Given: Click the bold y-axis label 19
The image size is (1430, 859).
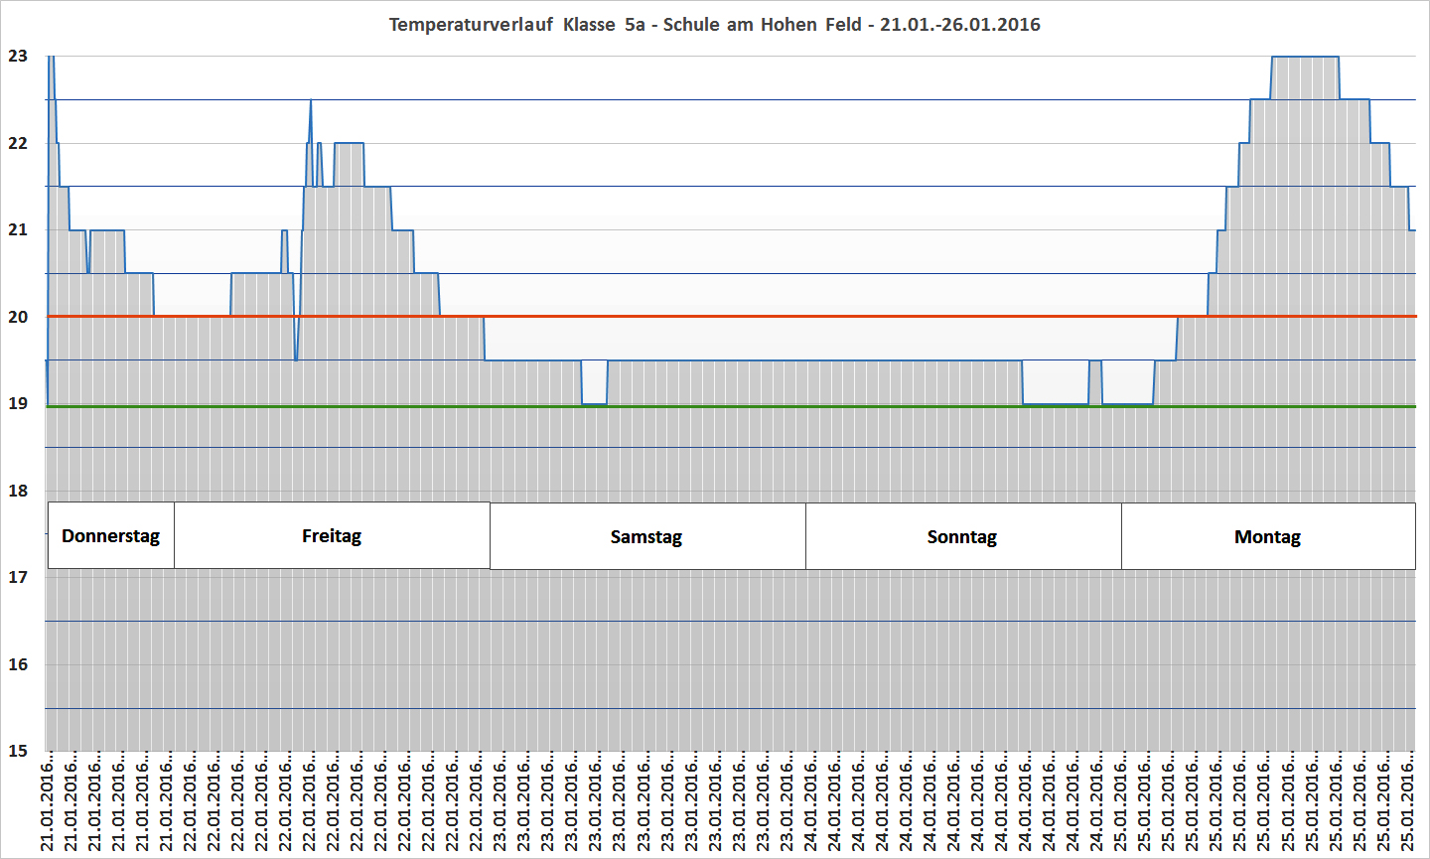Looking at the screenshot, I should click(18, 404).
